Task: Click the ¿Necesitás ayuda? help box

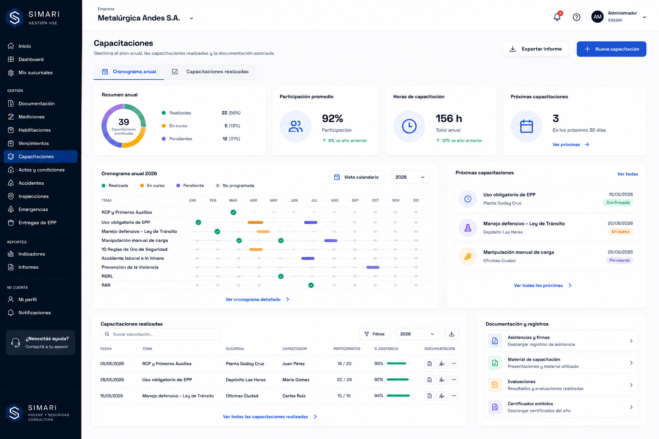Action: click(x=40, y=343)
